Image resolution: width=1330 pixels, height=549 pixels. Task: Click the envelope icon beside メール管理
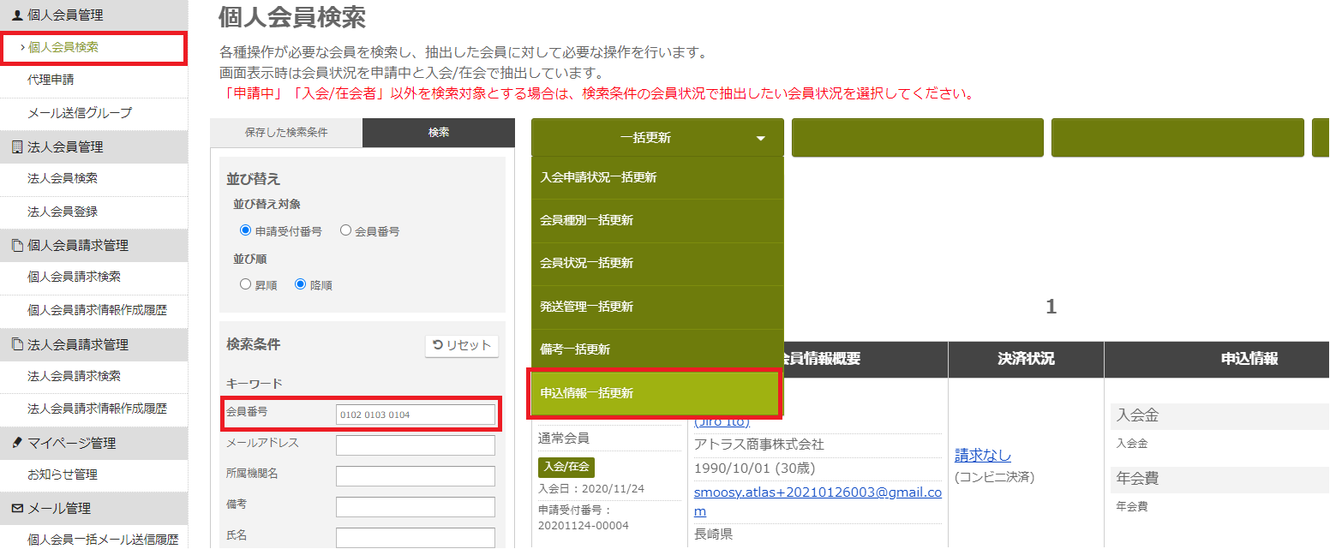click(17, 508)
